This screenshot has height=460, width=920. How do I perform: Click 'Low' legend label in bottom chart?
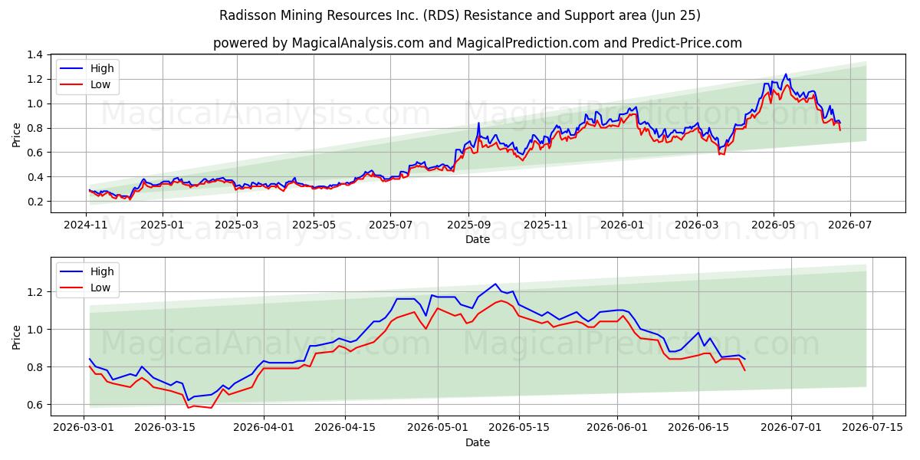pos(100,287)
